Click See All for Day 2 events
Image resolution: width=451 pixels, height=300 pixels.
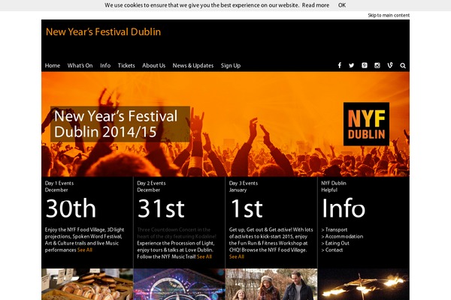click(x=204, y=256)
